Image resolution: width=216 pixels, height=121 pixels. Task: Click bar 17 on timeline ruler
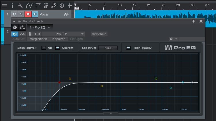coord(134,5)
